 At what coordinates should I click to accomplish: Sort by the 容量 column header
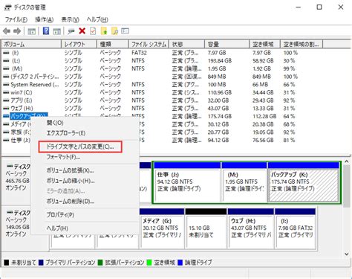pyautogui.click(x=227, y=44)
